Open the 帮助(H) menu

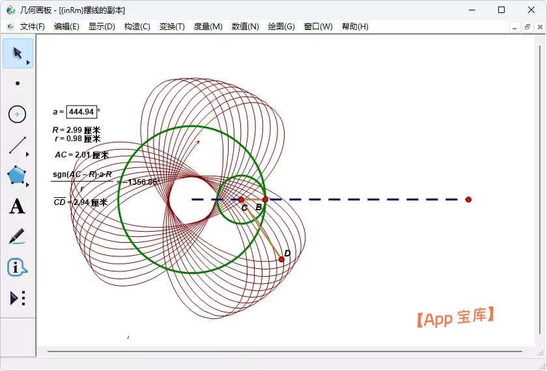tap(355, 27)
